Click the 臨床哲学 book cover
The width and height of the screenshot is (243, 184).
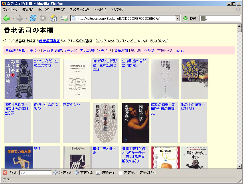(x=136, y=123)
